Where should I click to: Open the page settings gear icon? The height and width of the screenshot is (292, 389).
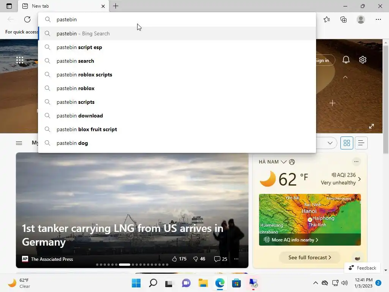[363, 60]
